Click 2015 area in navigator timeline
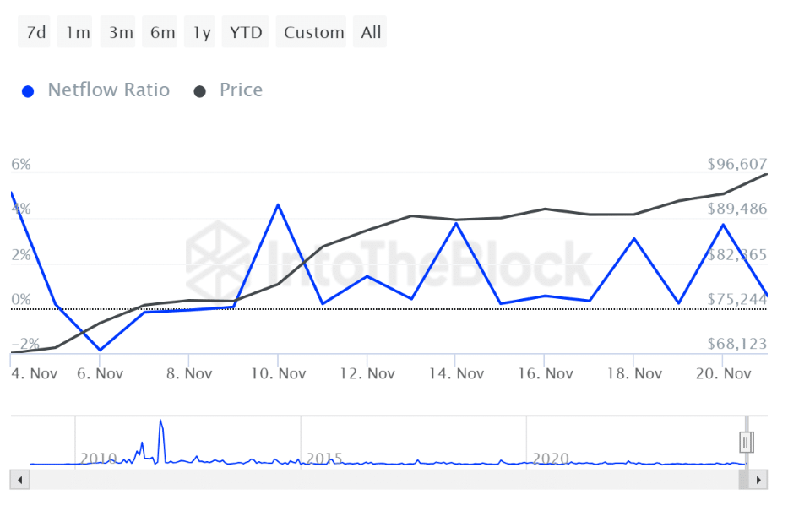The height and width of the screenshot is (522, 788). click(x=324, y=459)
